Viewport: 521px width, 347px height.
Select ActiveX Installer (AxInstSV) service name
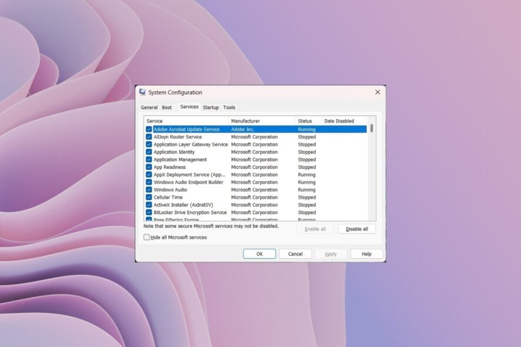pos(183,205)
